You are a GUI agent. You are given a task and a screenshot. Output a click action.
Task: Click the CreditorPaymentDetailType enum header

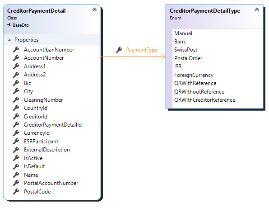pos(204,11)
